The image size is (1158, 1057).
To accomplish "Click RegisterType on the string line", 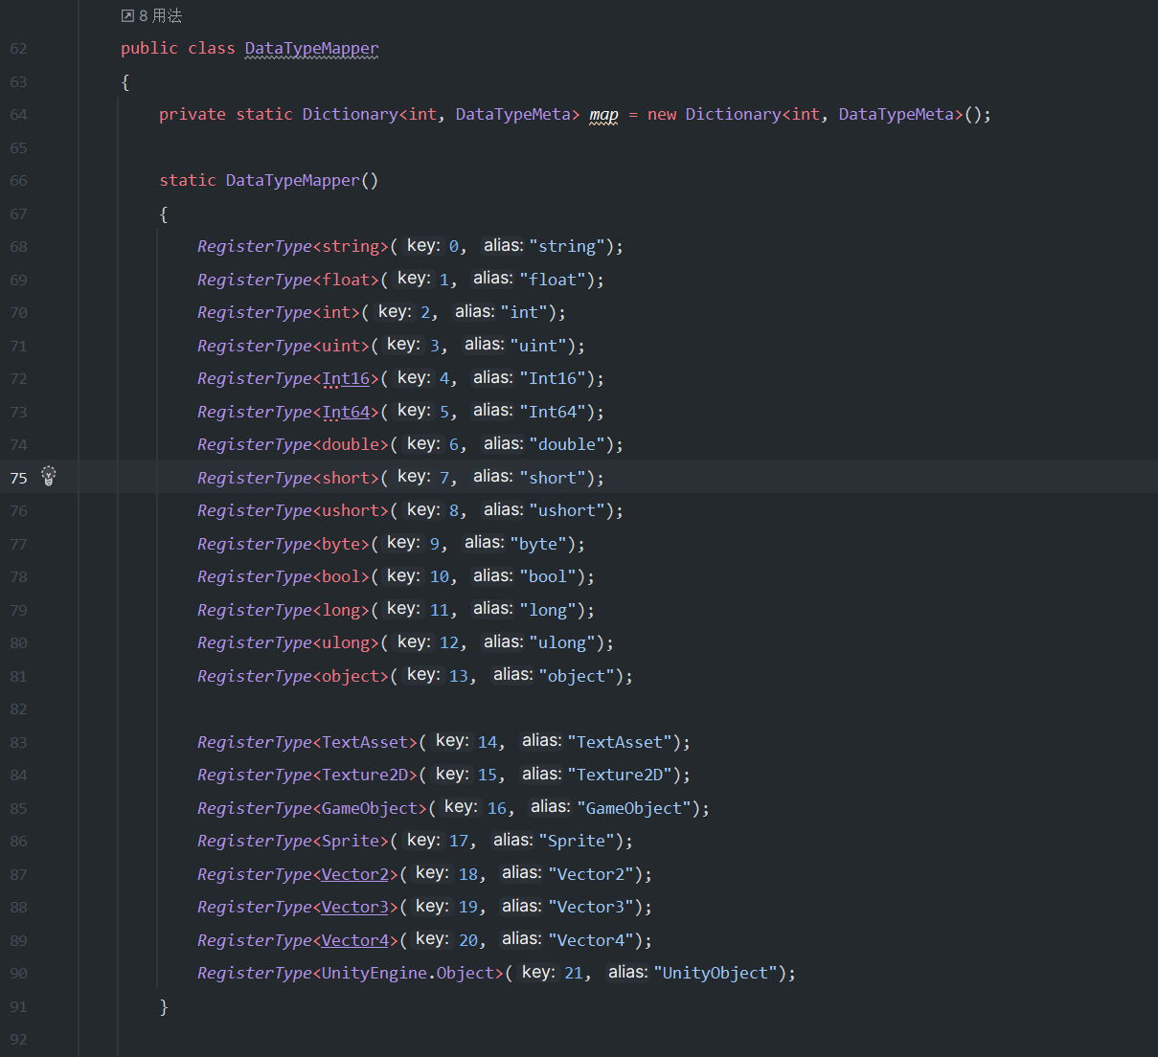I will coord(255,246).
